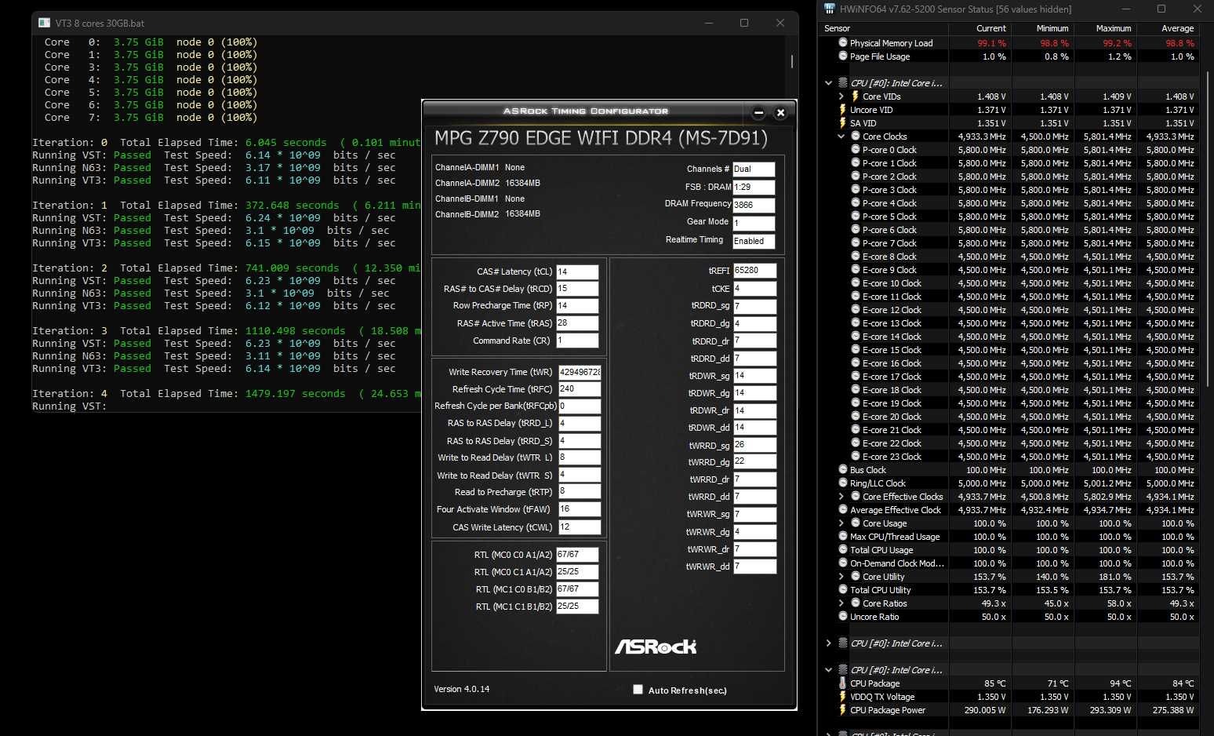Sort by the Sensor column header

tap(884, 28)
